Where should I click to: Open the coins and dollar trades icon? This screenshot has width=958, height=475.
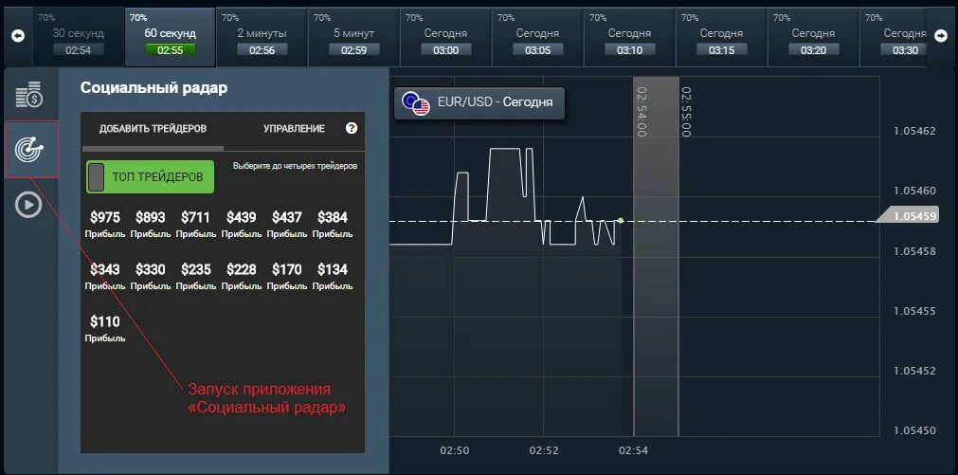click(x=28, y=96)
